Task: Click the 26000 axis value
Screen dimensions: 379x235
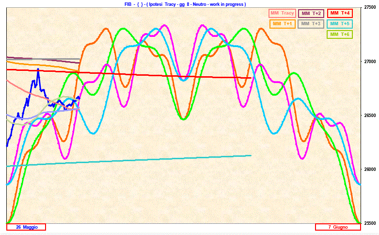Action: coord(370,169)
